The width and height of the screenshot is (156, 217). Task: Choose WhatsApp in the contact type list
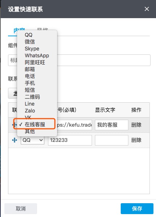point(37,56)
